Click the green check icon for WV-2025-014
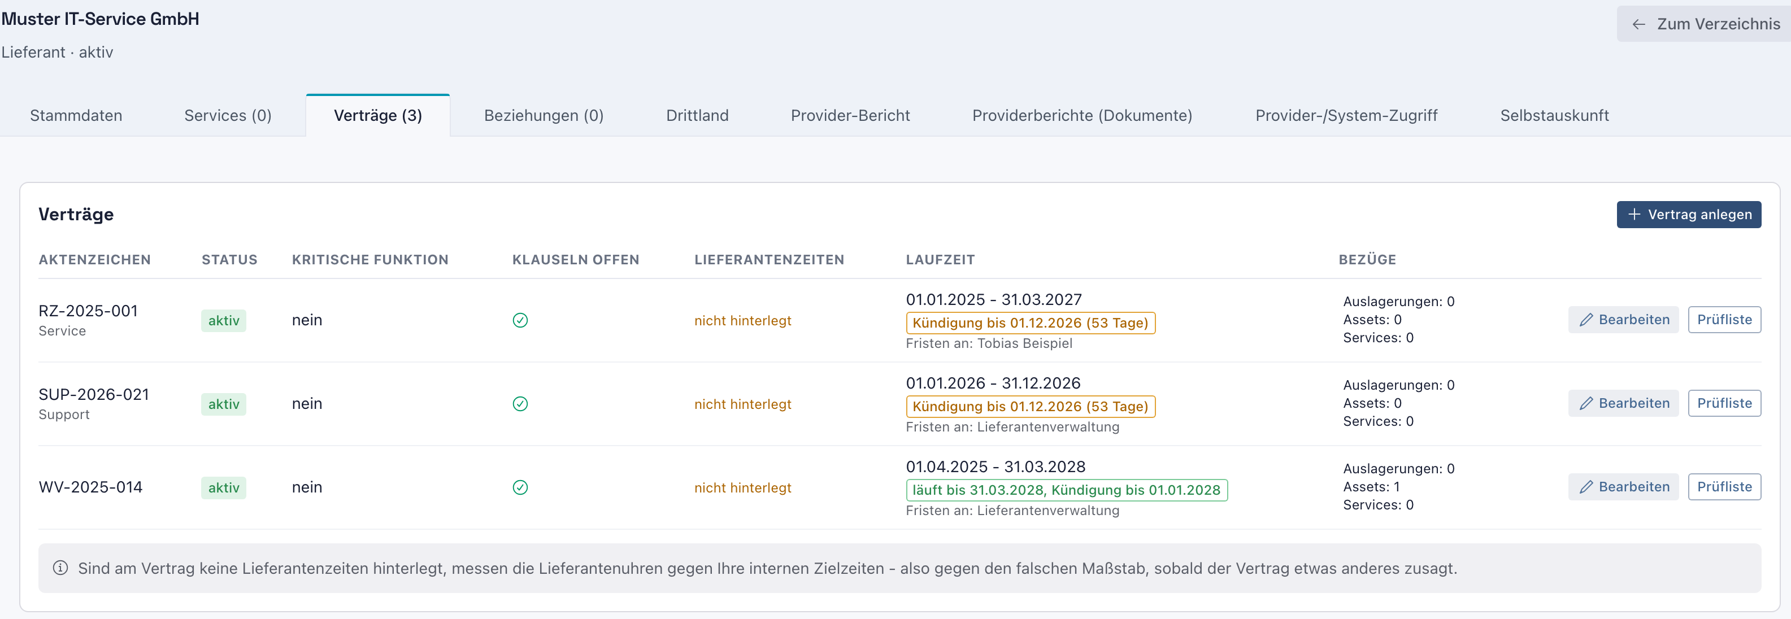This screenshot has height=619, width=1791. [520, 487]
